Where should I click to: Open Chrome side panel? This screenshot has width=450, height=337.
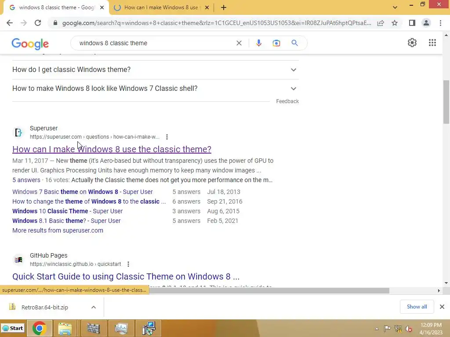[x=412, y=23]
